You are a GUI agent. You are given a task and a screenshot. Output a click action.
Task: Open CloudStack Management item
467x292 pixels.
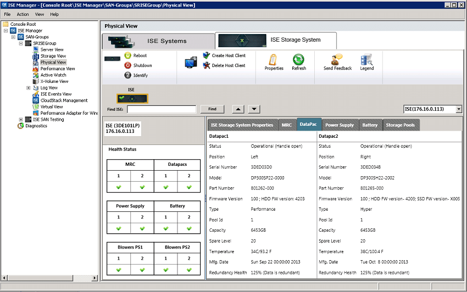[x=64, y=100]
